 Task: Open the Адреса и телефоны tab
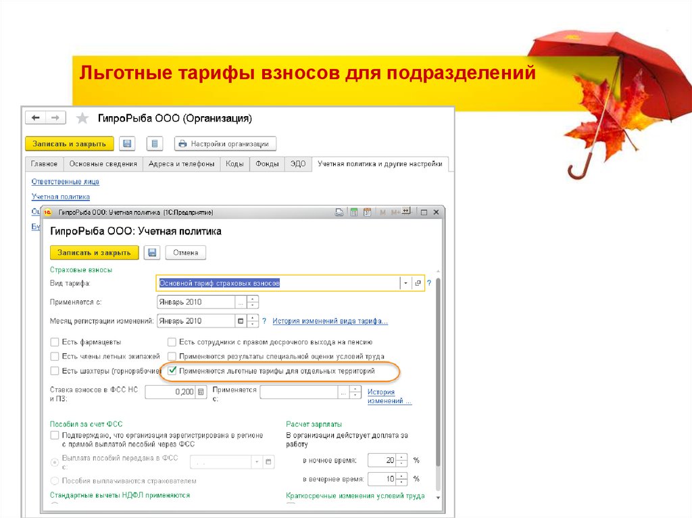(x=183, y=163)
